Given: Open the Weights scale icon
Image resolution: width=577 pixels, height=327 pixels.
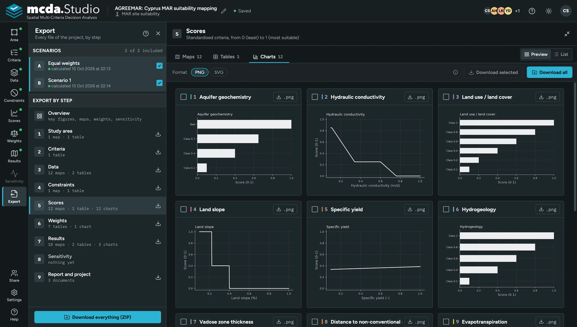Looking at the screenshot, I should [14, 133].
